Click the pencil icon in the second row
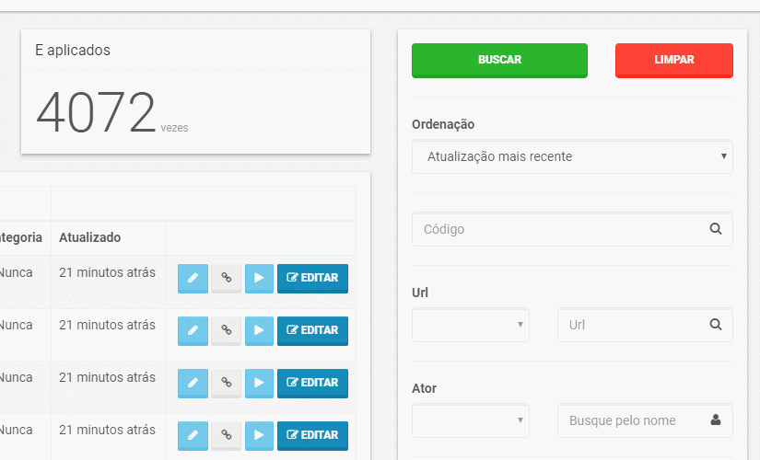This screenshot has height=460, width=760. (193, 330)
